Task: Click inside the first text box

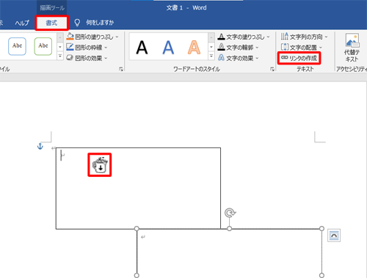Action: coord(138,189)
